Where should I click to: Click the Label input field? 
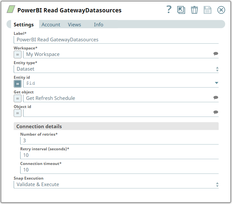tap(116, 40)
